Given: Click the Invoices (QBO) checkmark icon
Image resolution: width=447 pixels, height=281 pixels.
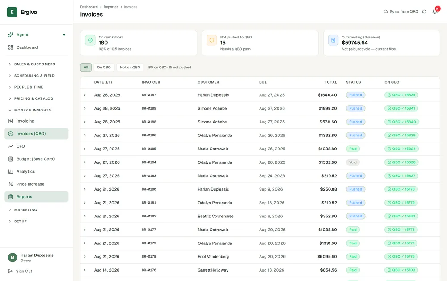Looking at the screenshot, I should pyautogui.click(x=11, y=133).
